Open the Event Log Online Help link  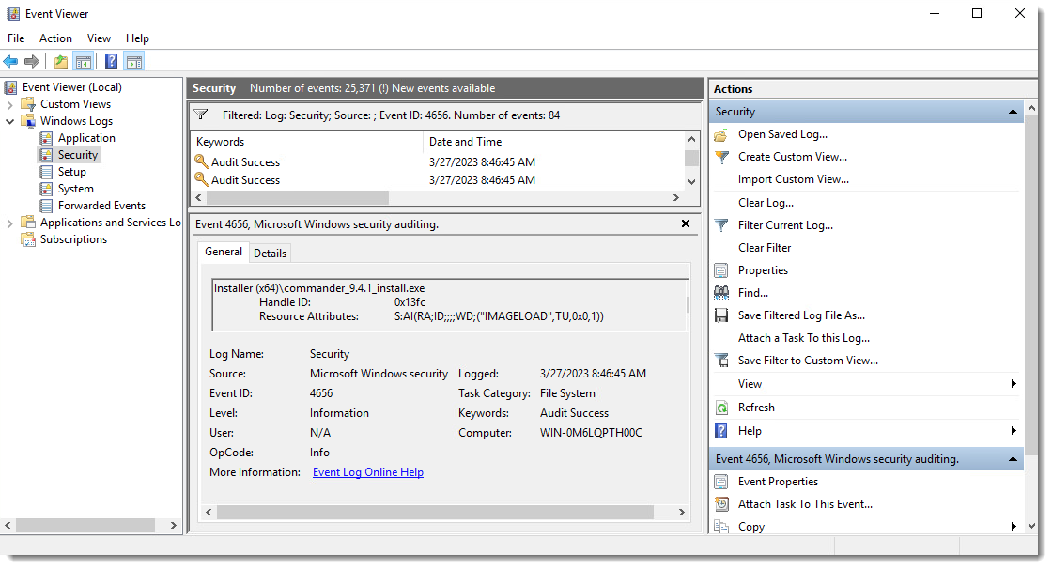point(367,472)
